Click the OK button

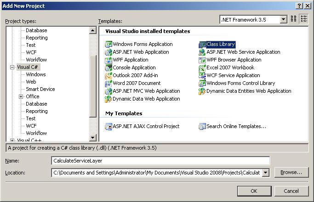pyautogui.click(x=254, y=191)
